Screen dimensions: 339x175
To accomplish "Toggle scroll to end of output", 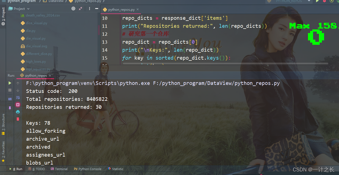I will [x=18, y=105].
